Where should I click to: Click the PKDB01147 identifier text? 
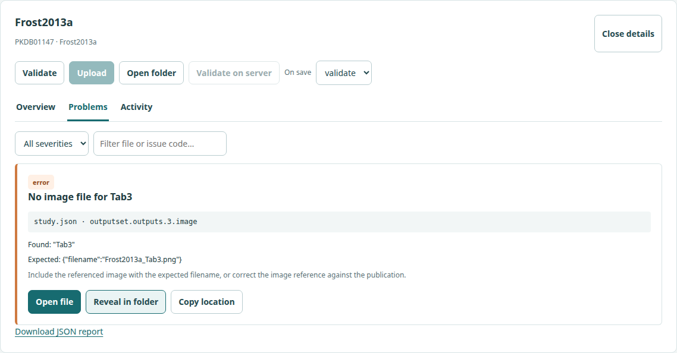pyautogui.click(x=35, y=42)
